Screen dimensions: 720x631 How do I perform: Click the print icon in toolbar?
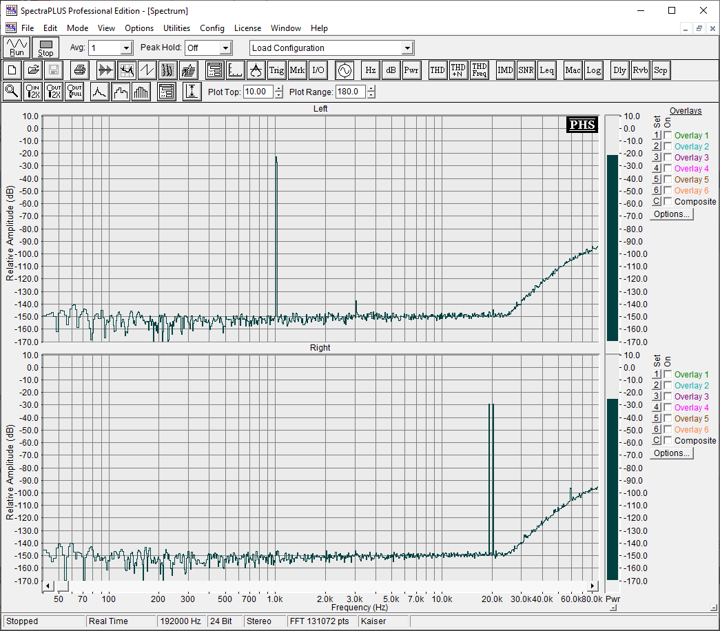(x=79, y=70)
